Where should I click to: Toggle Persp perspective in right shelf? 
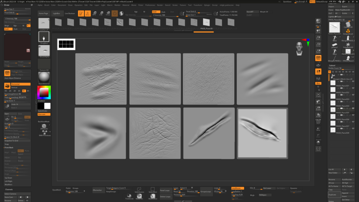pyautogui.click(x=318, y=58)
